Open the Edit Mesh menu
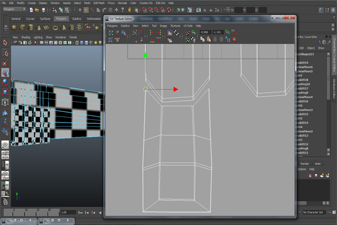337x225 pixels. (99, 3)
